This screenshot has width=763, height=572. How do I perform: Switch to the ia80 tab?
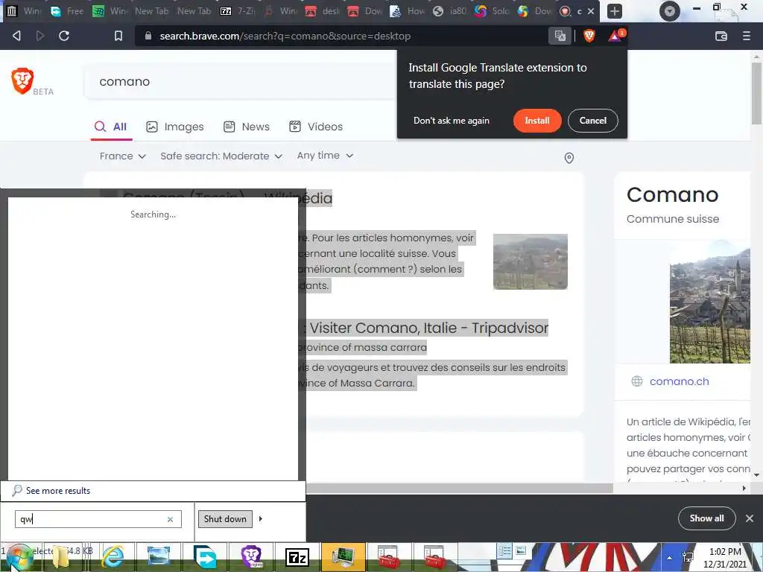(450, 10)
